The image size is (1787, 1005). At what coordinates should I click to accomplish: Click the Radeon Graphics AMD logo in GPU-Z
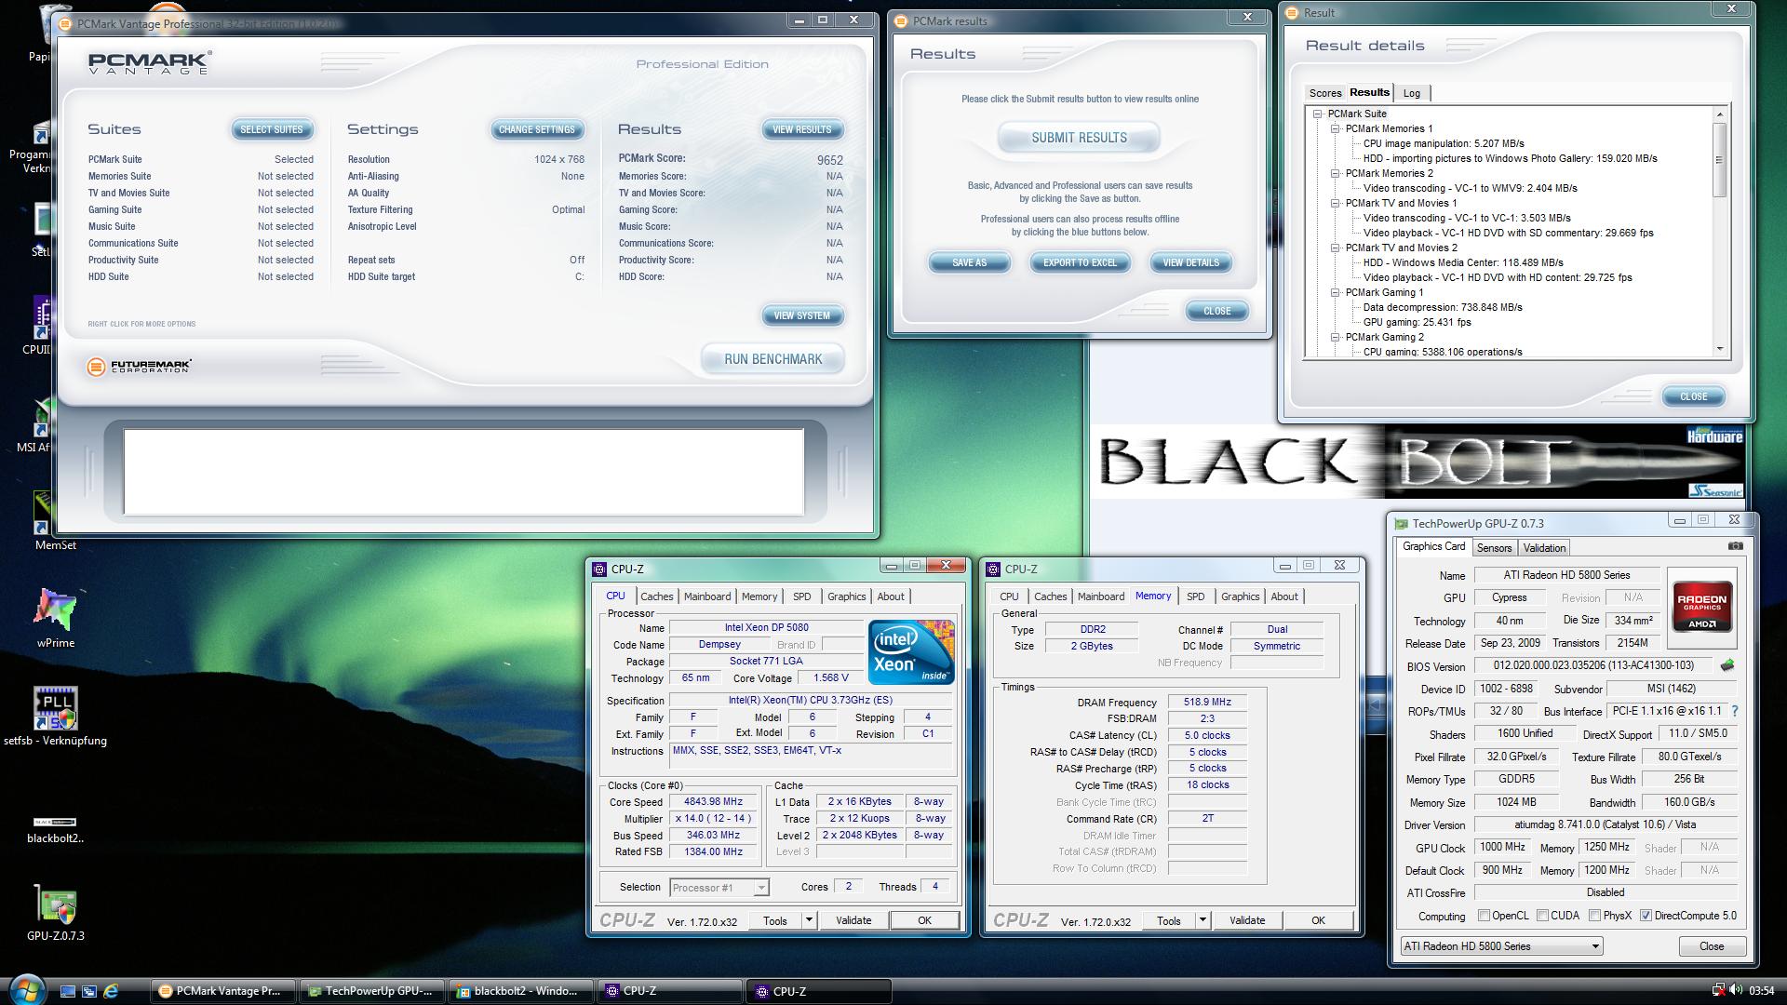point(1702,606)
